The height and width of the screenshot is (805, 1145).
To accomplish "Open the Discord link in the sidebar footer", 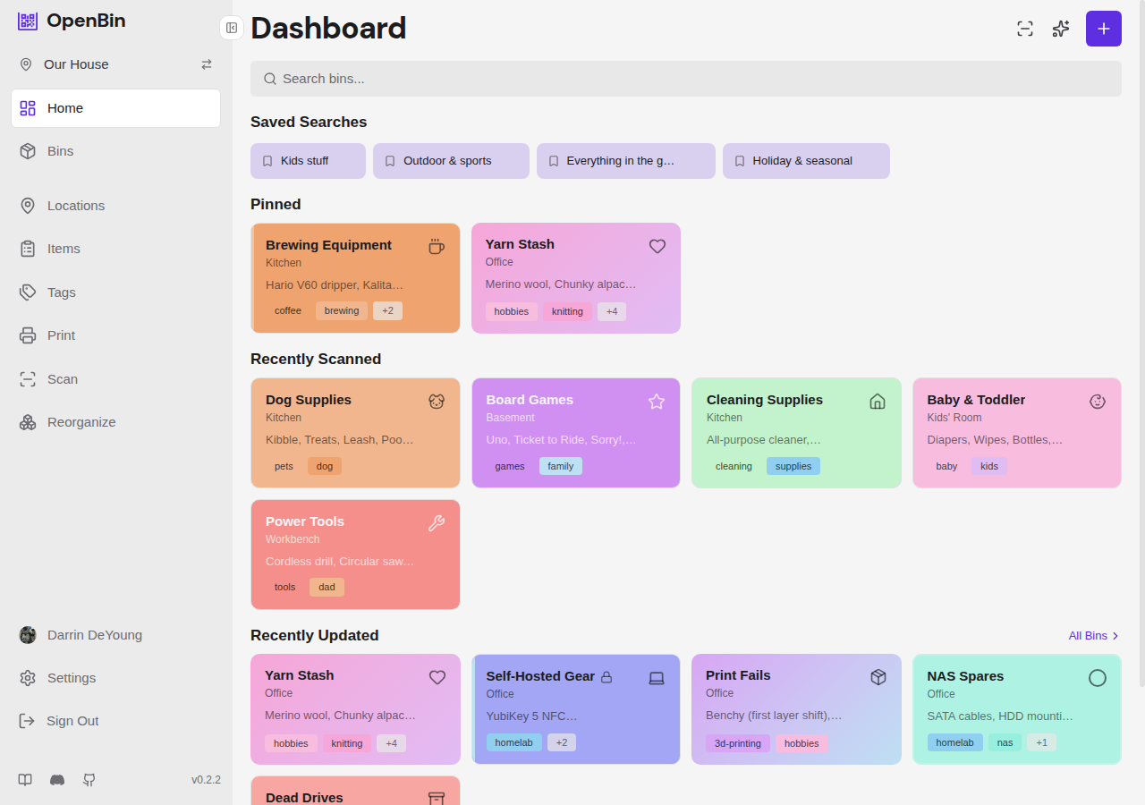I will tap(56, 780).
